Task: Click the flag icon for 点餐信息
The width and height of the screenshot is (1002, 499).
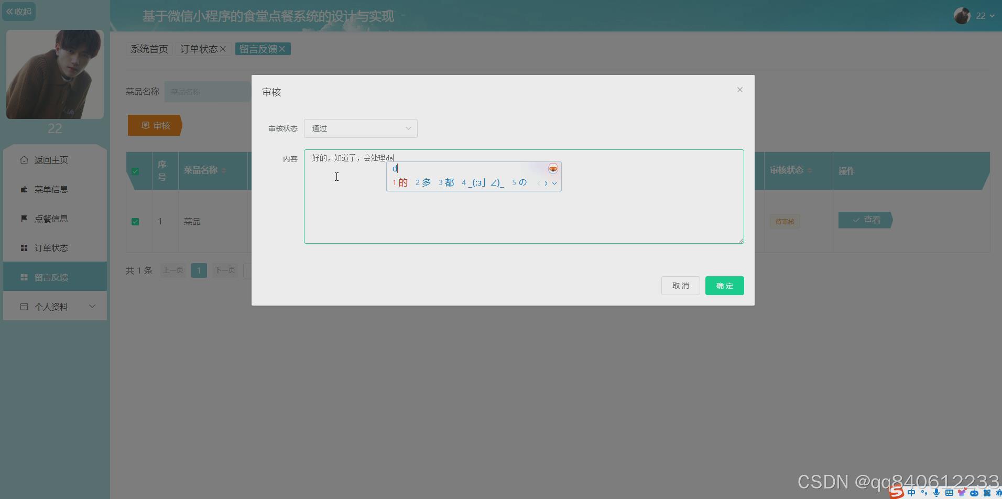Action: coord(24,219)
